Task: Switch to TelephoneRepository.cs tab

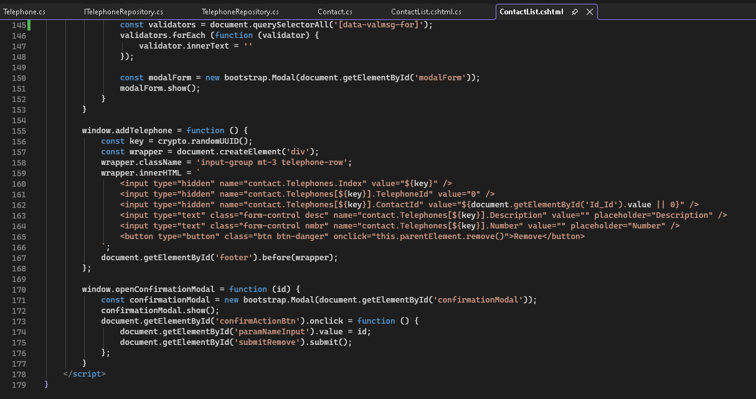Action: pos(240,12)
